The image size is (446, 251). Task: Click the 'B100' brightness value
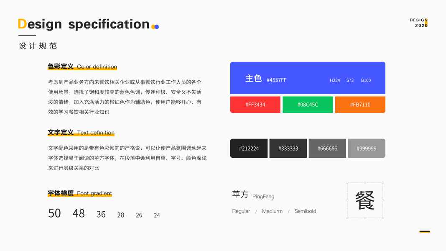(366, 80)
